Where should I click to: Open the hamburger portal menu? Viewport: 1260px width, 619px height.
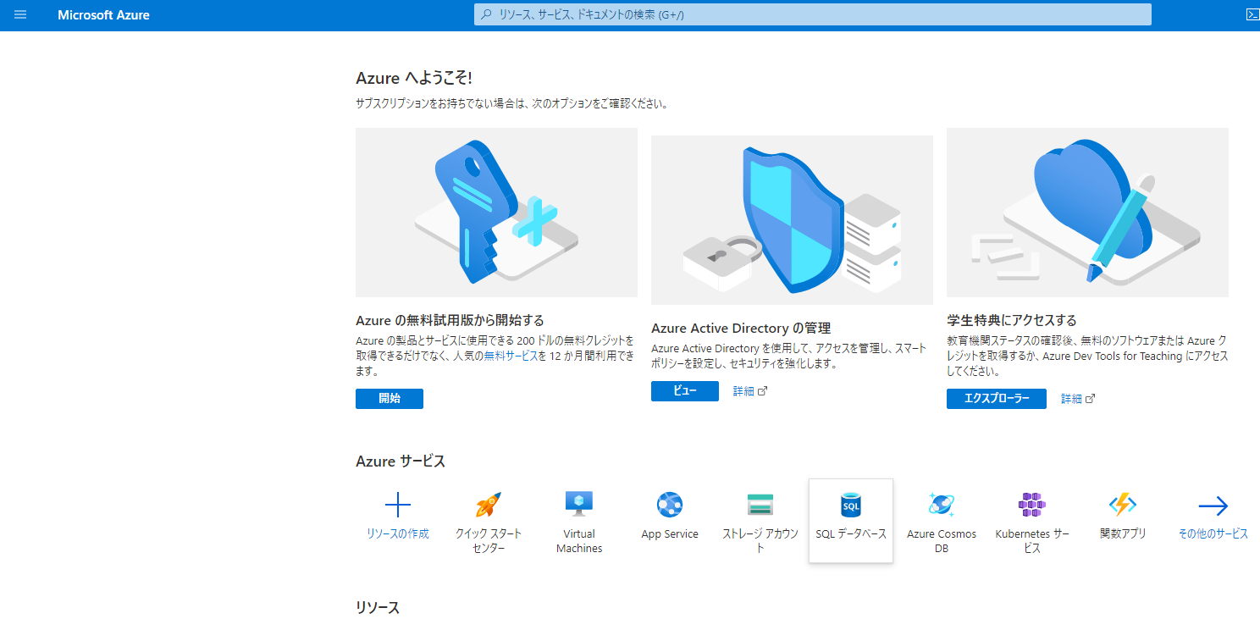[x=20, y=14]
